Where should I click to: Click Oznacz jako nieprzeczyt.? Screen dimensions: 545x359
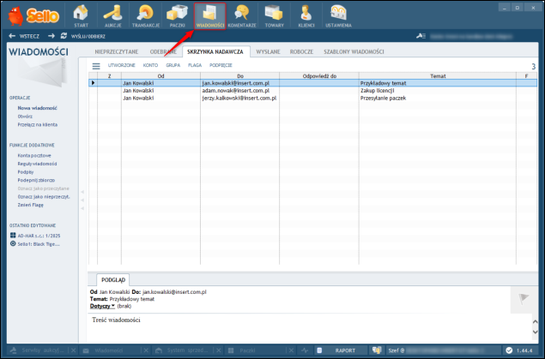pos(44,197)
